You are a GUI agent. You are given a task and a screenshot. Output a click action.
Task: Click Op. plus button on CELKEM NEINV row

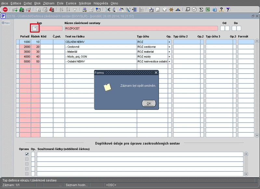click(x=169, y=42)
